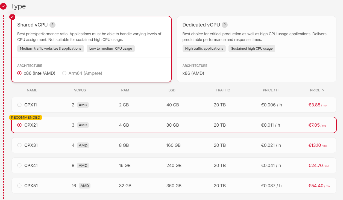This screenshot has width=343, height=200.
Task: Switch to the Dedicated vCPU card
Action: (256, 49)
